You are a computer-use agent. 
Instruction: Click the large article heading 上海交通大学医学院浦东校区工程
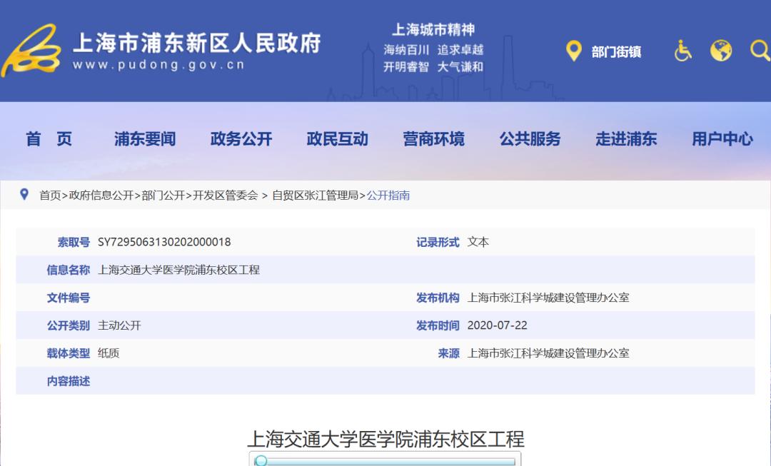coord(385,438)
